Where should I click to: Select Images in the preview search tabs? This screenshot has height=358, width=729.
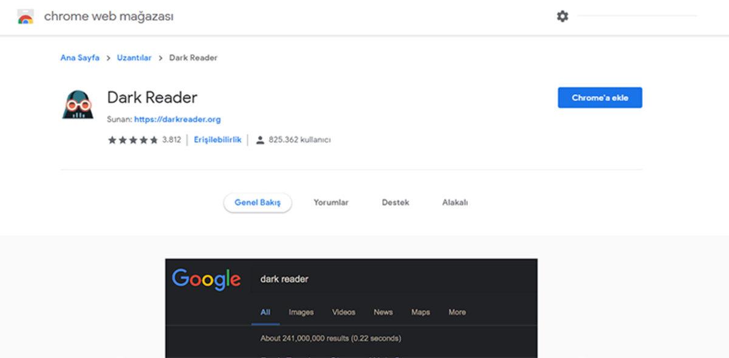[x=301, y=312]
